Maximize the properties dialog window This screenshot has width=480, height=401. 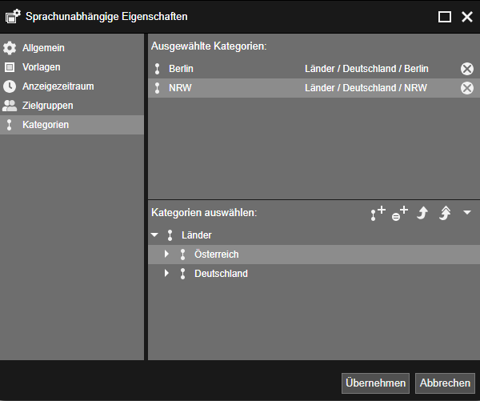tap(445, 17)
